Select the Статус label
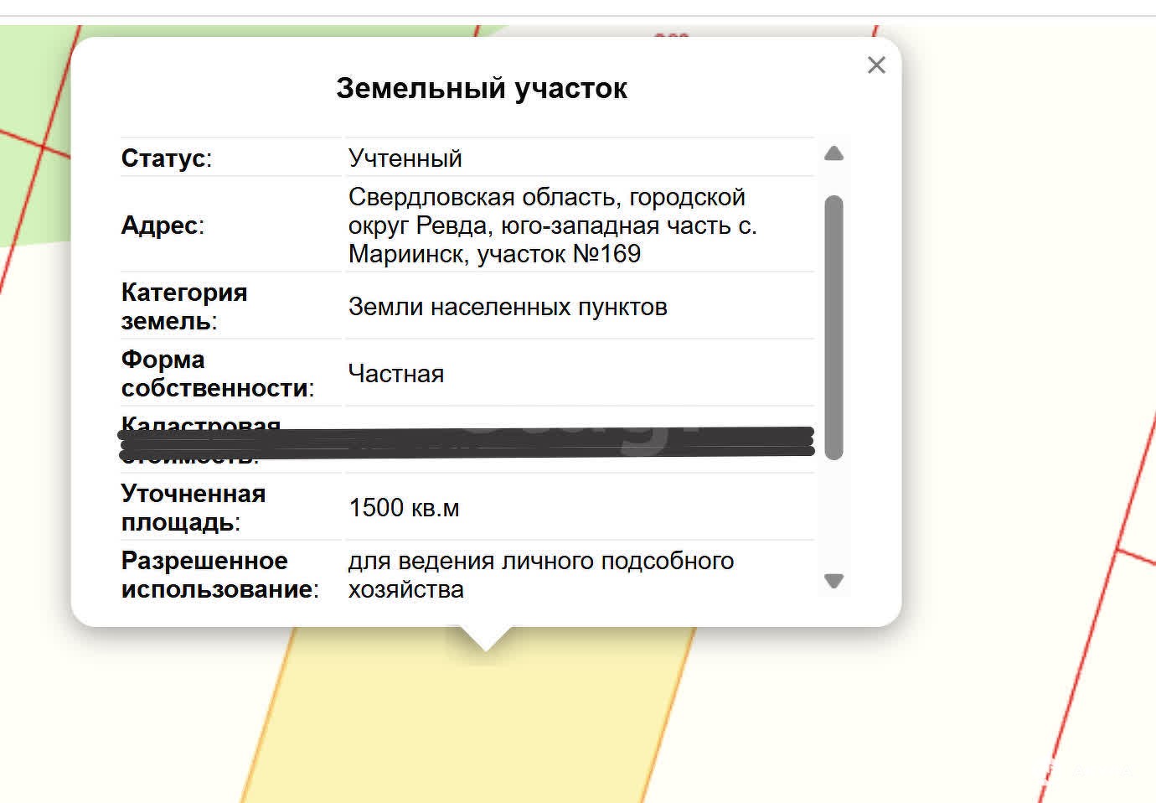Image resolution: width=1156 pixels, height=803 pixels. (166, 158)
